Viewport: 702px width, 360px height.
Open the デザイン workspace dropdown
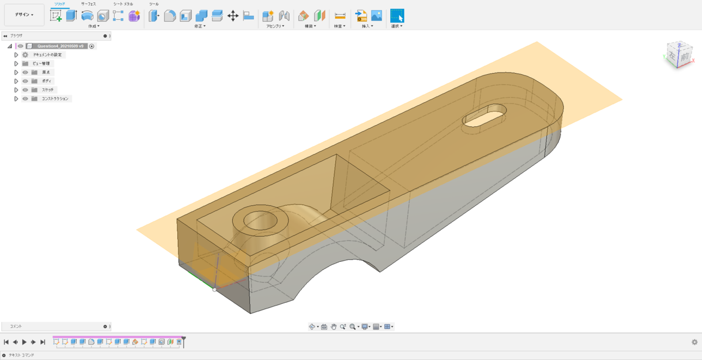(24, 15)
